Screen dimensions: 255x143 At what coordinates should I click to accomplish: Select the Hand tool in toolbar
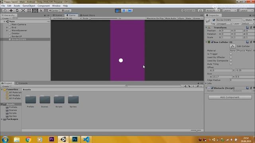click(5, 11)
